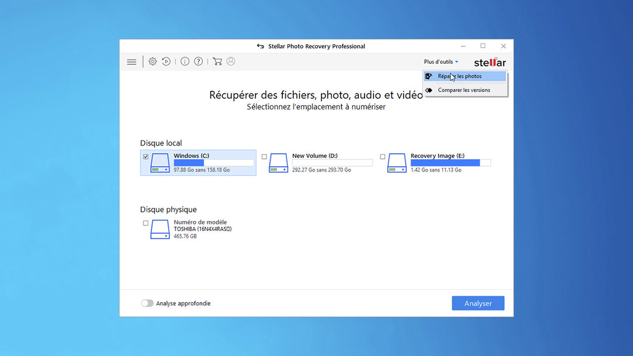Click the Windows (C:) drive icon
Screen dimensions: 633x356
pos(160,163)
